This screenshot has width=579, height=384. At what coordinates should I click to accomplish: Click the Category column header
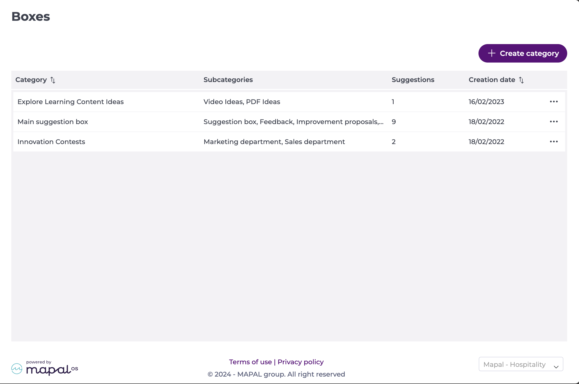click(x=31, y=80)
